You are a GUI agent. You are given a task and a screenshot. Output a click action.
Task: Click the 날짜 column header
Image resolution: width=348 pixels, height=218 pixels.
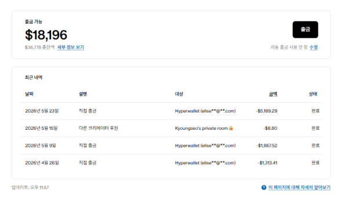point(30,94)
